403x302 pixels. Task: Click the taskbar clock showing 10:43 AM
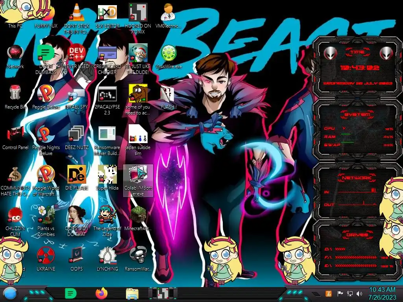pos(382,293)
